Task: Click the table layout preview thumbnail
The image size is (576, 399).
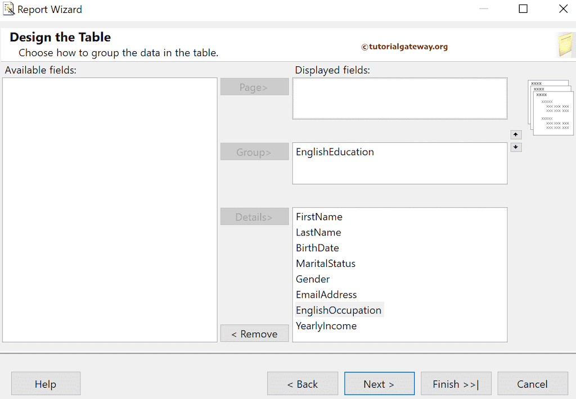Action: click(551, 107)
